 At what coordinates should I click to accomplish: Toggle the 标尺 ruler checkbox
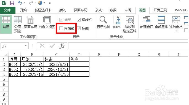61,20
